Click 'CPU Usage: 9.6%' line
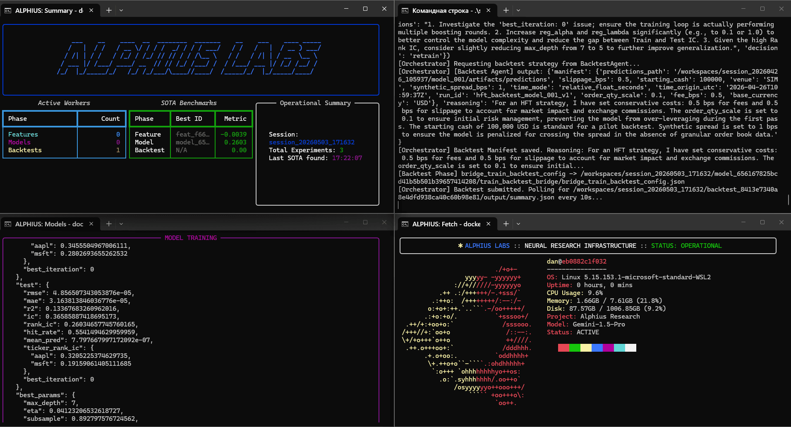The height and width of the screenshot is (427, 791). [575, 293]
